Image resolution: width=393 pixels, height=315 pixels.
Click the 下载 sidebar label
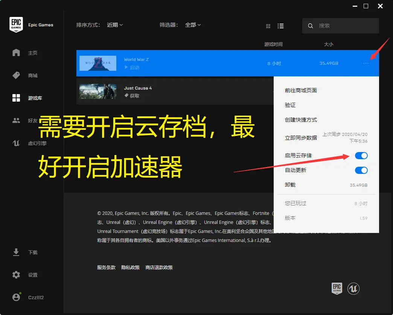(x=33, y=253)
